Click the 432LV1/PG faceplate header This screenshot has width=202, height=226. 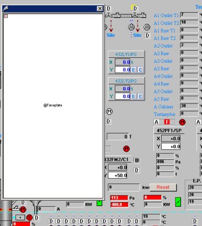126,55
